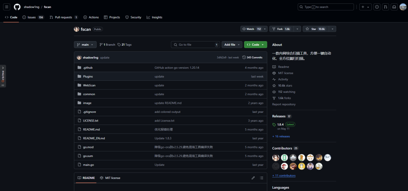Open the go.mod file
This screenshot has height=191, width=408.
(88, 147)
